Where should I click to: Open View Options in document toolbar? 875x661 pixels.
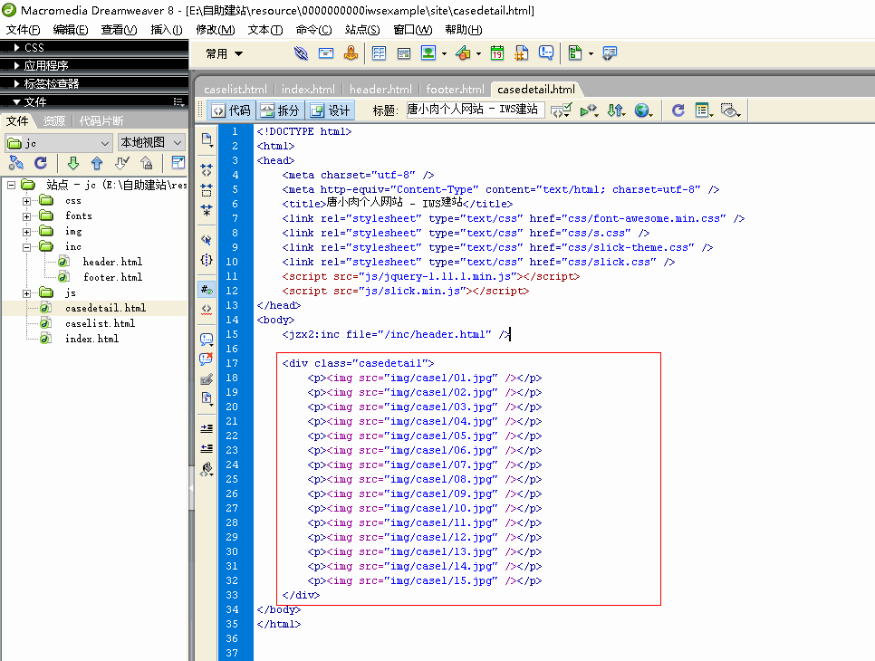(x=704, y=110)
